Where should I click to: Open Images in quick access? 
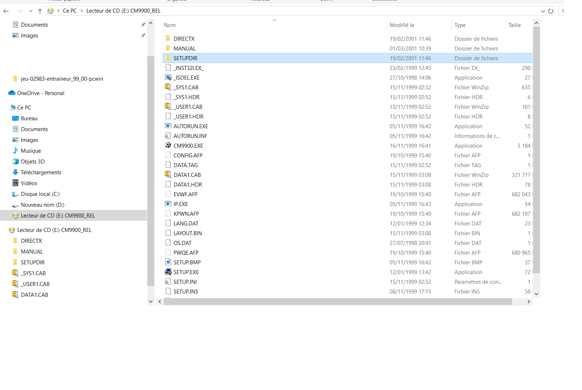[x=30, y=36]
